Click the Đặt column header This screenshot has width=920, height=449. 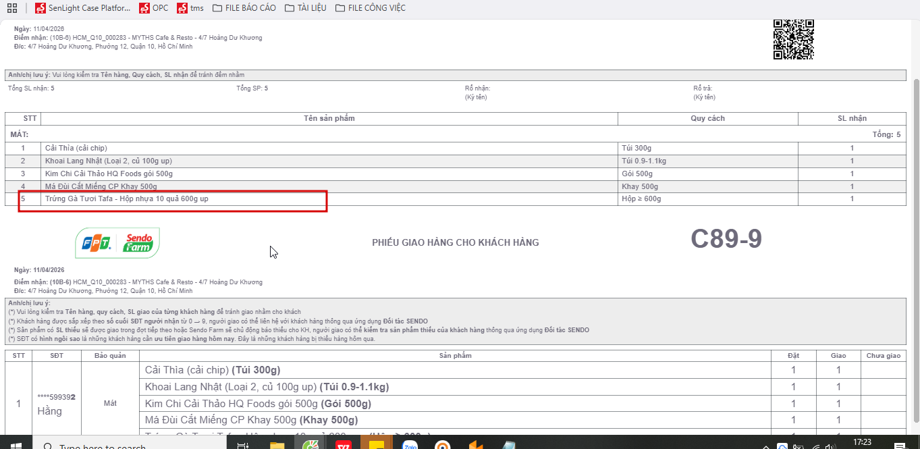[793, 355]
